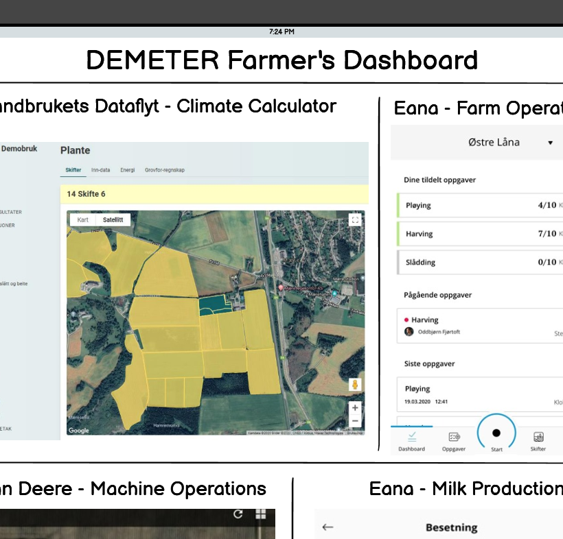
Task: Click Oddbjørn Fjørtoft avatar picture
Action: [x=409, y=332]
